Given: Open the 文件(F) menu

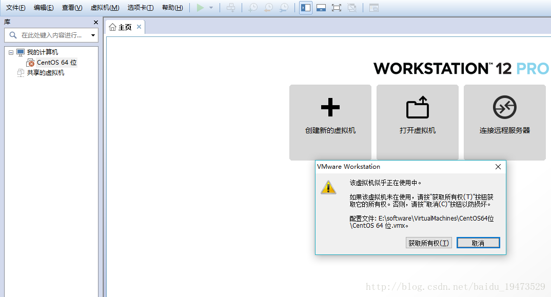Looking at the screenshot, I should coord(16,8).
